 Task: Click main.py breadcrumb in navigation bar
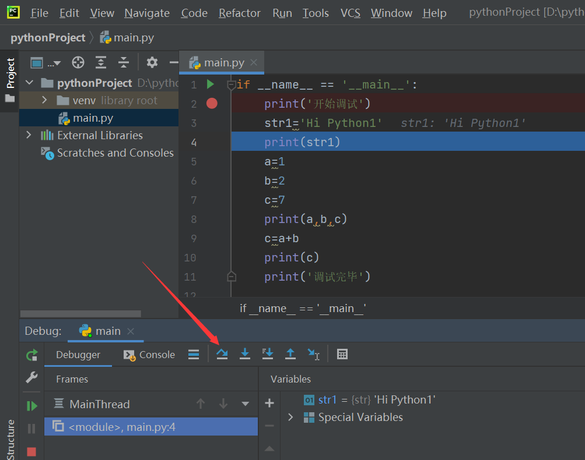(x=127, y=38)
